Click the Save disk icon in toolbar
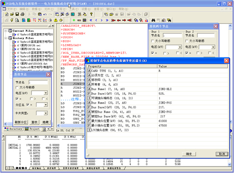The width and height of the screenshot is (234, 173). (x=17, y=14)
